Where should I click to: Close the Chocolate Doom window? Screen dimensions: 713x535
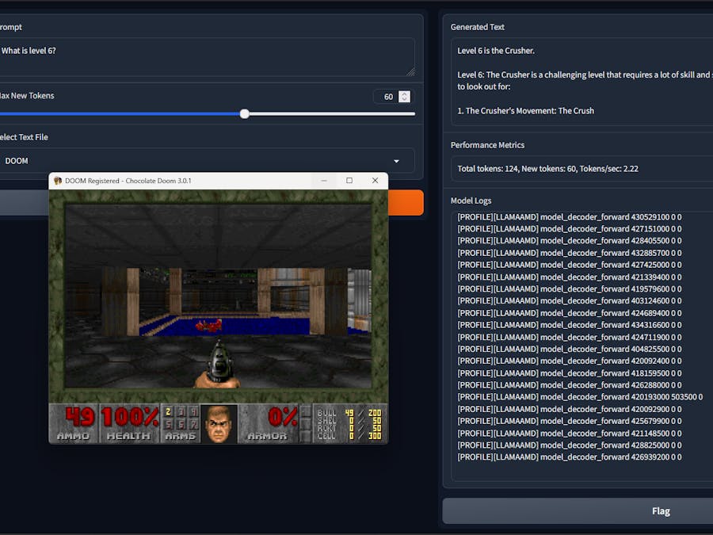[x=376, y=181]
